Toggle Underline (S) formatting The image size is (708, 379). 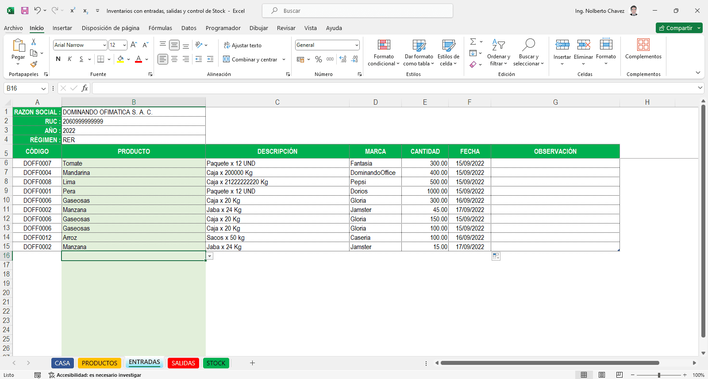[x=81, y=59]
